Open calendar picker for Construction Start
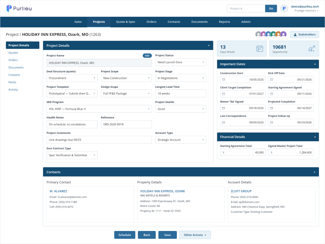The image size is (325, 244). coord(224,80)
